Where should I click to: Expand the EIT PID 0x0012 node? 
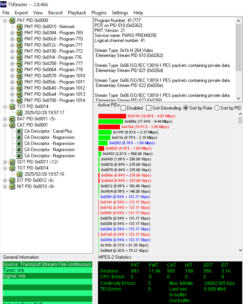5,180
